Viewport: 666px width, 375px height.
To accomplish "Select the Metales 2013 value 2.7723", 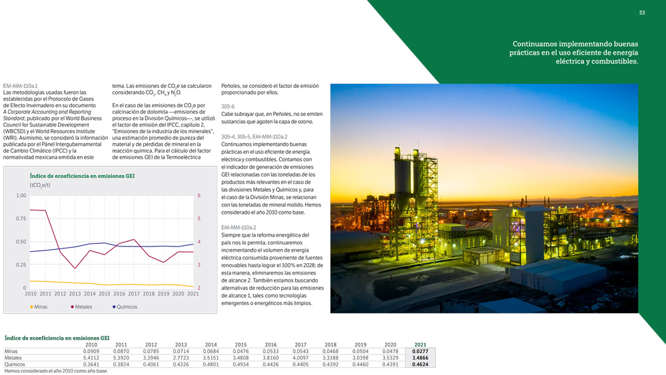I will point(181,358).
